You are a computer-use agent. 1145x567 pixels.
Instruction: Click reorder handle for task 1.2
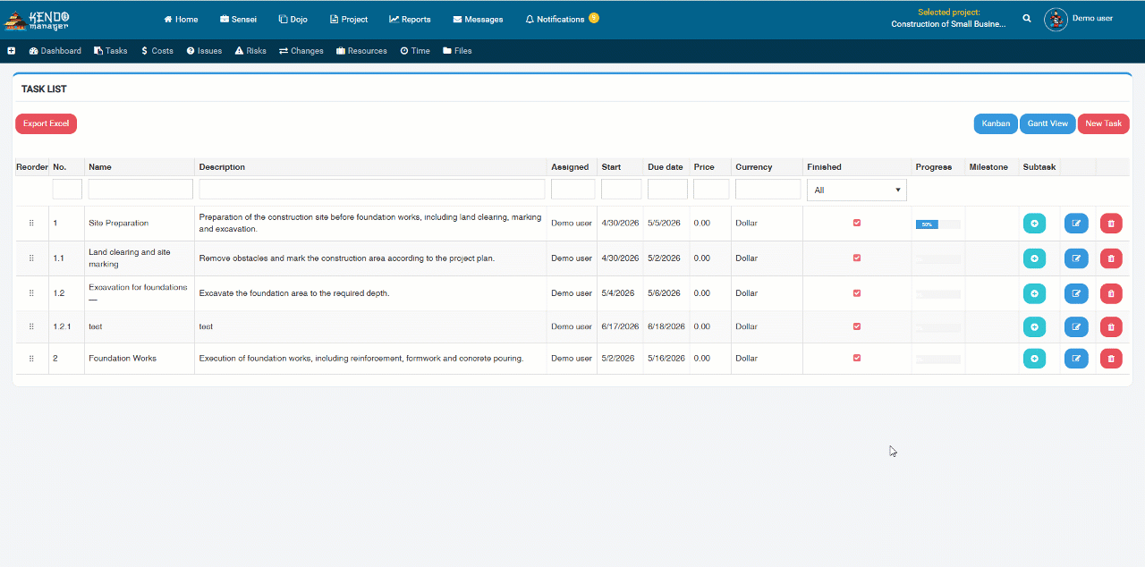(x=31, y=292)
